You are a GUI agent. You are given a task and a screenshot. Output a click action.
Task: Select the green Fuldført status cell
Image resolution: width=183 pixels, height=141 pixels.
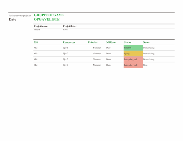click(133, 48)
